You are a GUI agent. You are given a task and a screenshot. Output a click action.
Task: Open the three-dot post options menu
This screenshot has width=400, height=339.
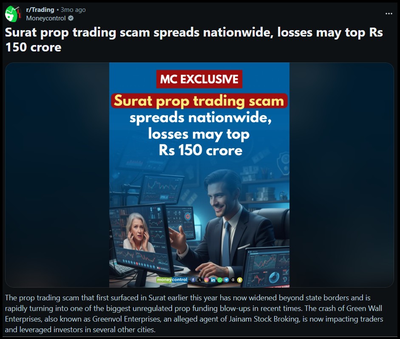click(x=389, y=14)
